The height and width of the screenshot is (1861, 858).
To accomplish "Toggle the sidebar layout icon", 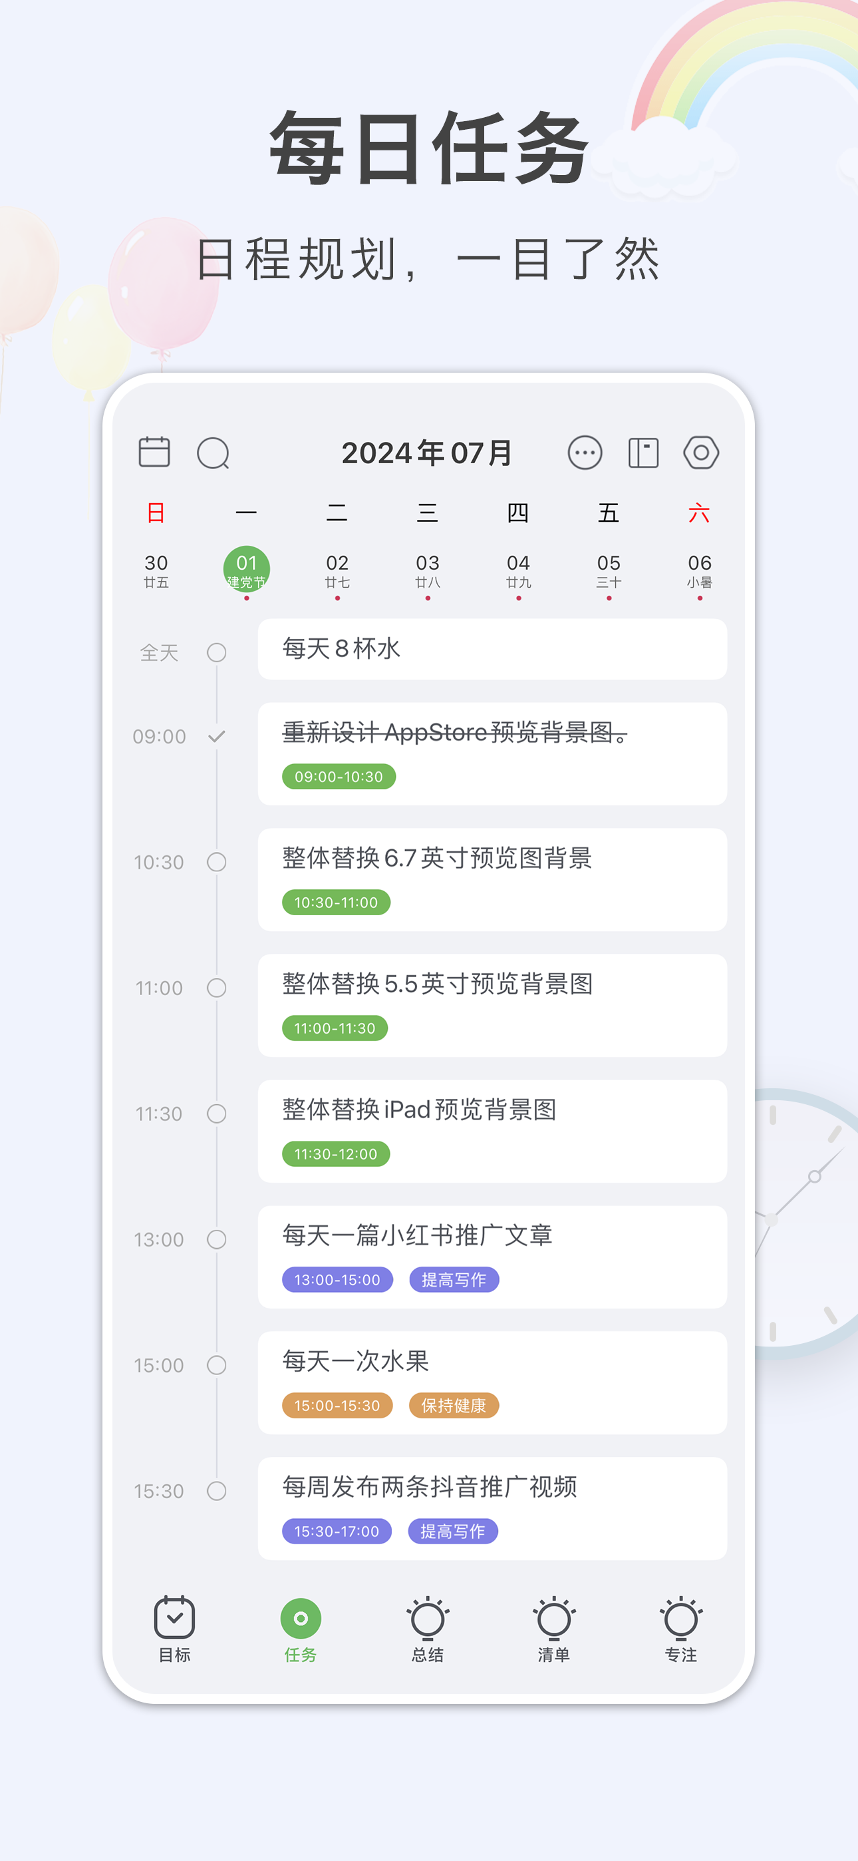I will click(x=643, y=453).
